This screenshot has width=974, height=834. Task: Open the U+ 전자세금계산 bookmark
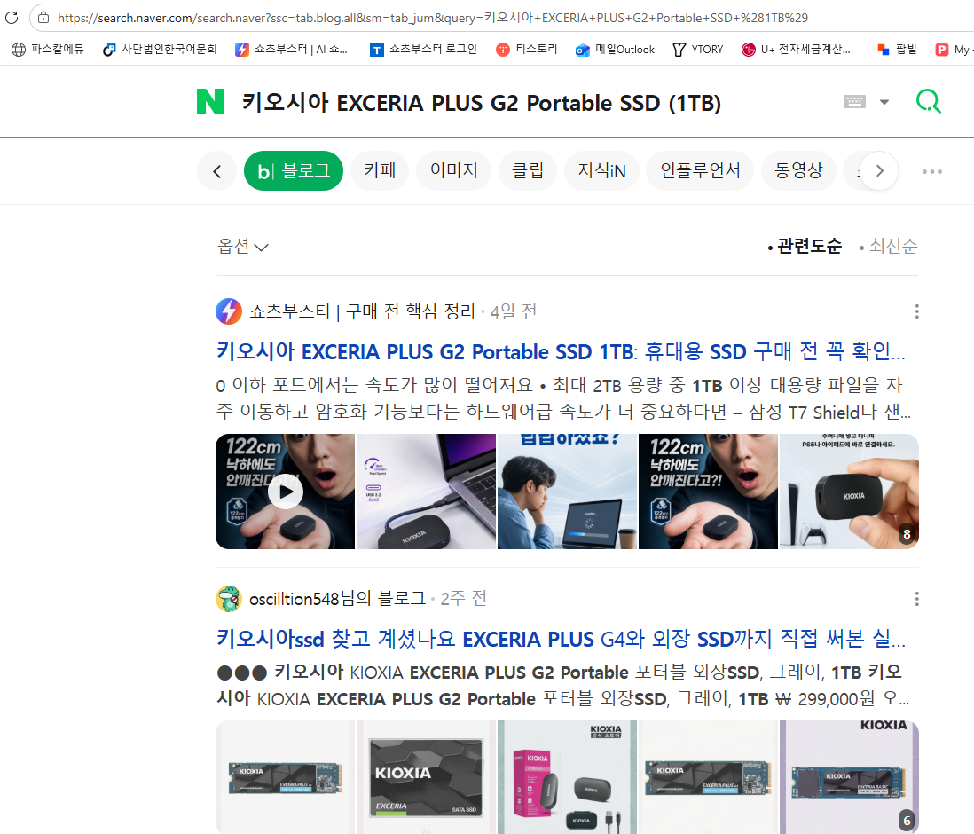click(x=796, y=49)
